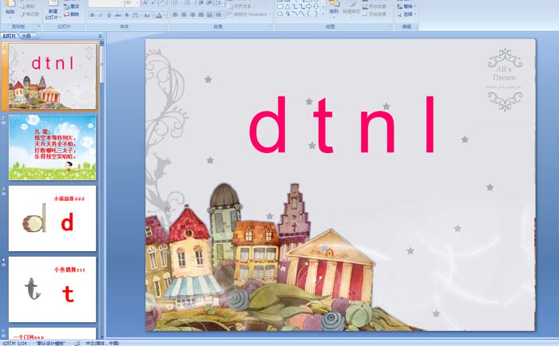This screenshot has height=346, width=559.
Task: Toggle underline formatting
Action: (109, 15)
